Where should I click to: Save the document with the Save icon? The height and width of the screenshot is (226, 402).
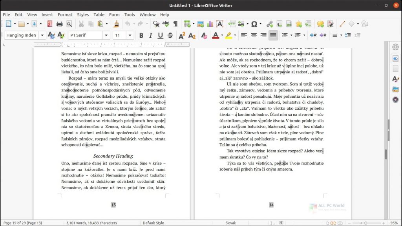pyautogui.click(x=34, y=24)
